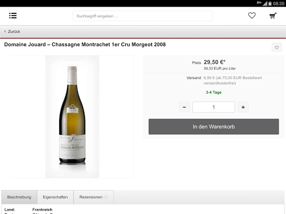The image size is (286, 214).
Task: Focus the Suchbegriff eingeben search box
Action: point(142,16)
